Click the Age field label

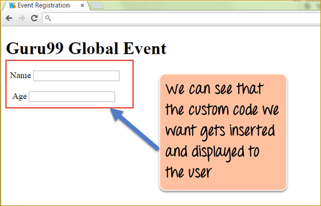[20, 96]
